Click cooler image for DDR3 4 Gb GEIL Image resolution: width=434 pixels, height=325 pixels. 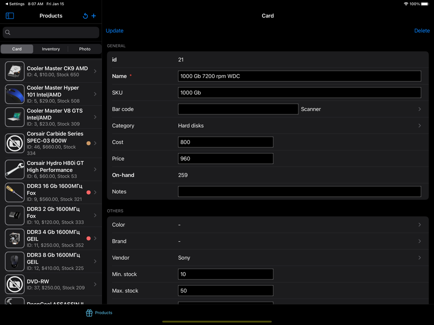pos(15,238)
